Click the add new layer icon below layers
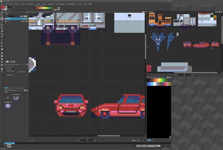 coord(5,62)
